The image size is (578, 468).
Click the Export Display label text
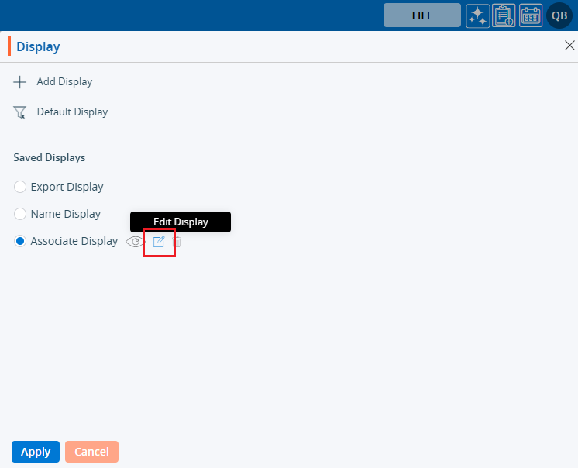tap(67, 187)
